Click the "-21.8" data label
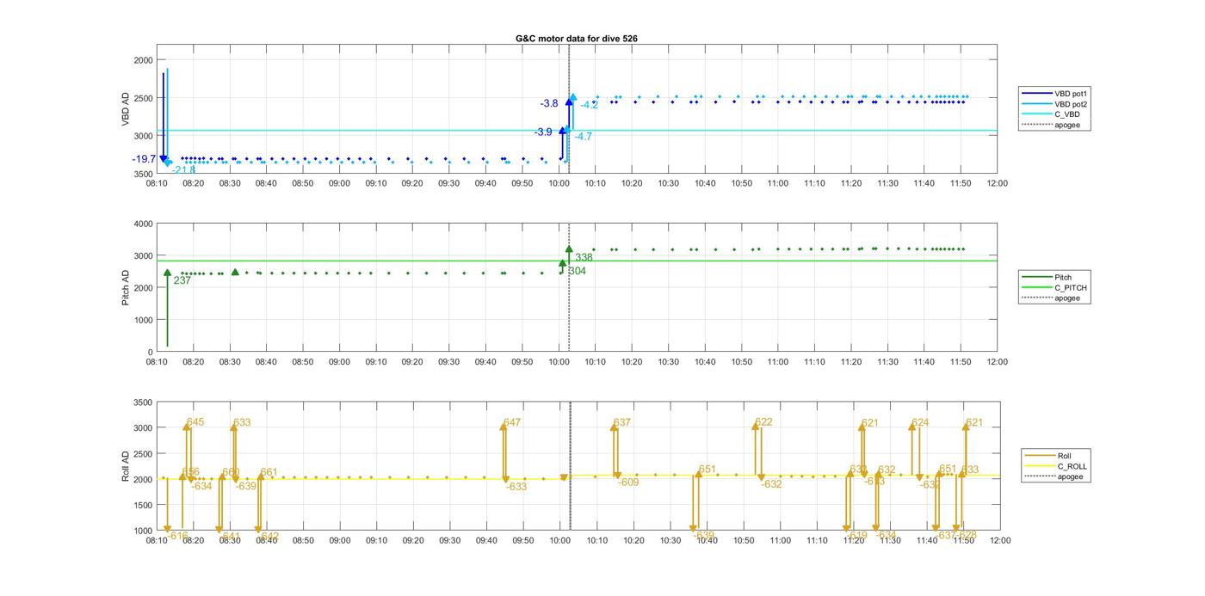The width and height of the screenshot is (1205, 596). tap(183, 170)
